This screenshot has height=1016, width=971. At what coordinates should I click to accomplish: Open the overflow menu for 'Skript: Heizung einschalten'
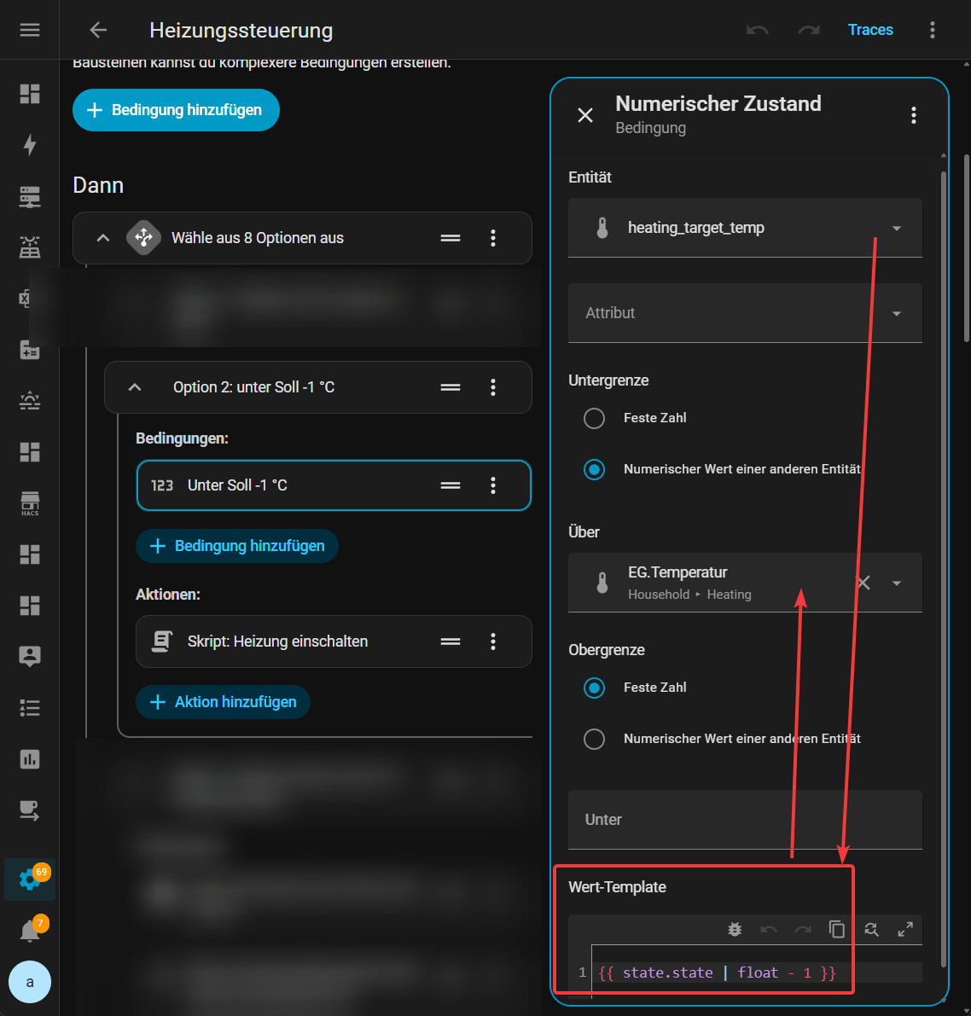493,642
